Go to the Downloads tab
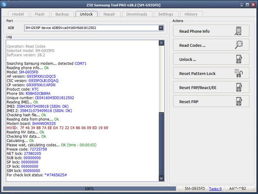 click(x=137, y=14)
